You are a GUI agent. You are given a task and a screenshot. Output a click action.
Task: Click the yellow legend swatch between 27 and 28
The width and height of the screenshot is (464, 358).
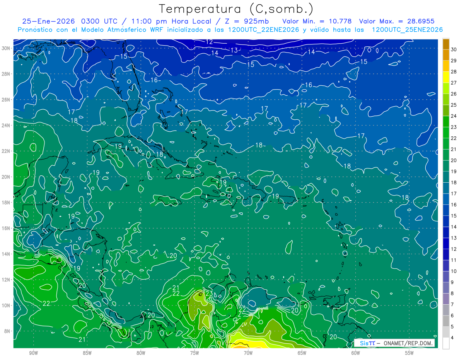coord(446,77)
